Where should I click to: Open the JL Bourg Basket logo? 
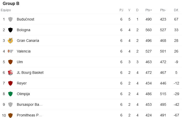[10, 73]
